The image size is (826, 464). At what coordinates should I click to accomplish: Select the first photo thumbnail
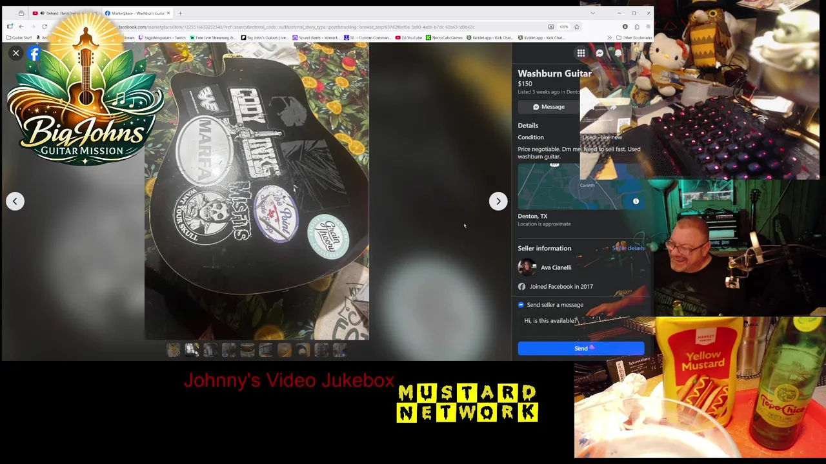pos(174,350)
